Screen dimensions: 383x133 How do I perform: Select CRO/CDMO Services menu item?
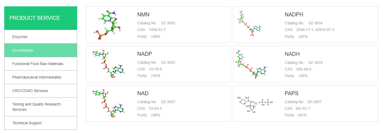(x=30, y=91)
